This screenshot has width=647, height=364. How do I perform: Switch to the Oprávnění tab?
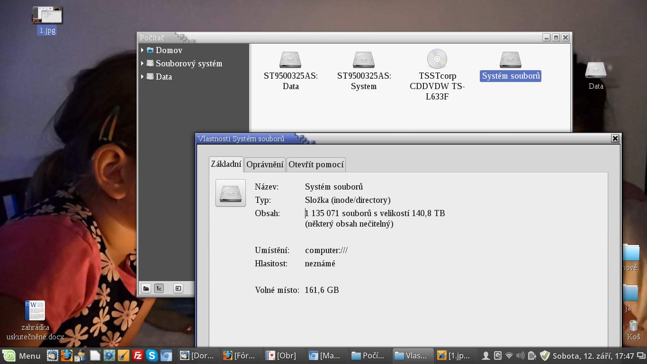[265, 164]
